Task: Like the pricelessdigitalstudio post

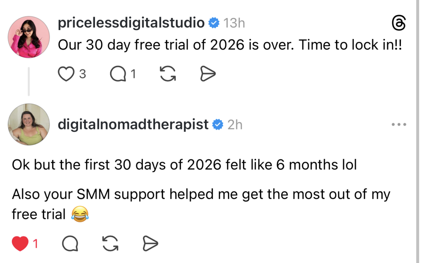Action: point(65,74)
